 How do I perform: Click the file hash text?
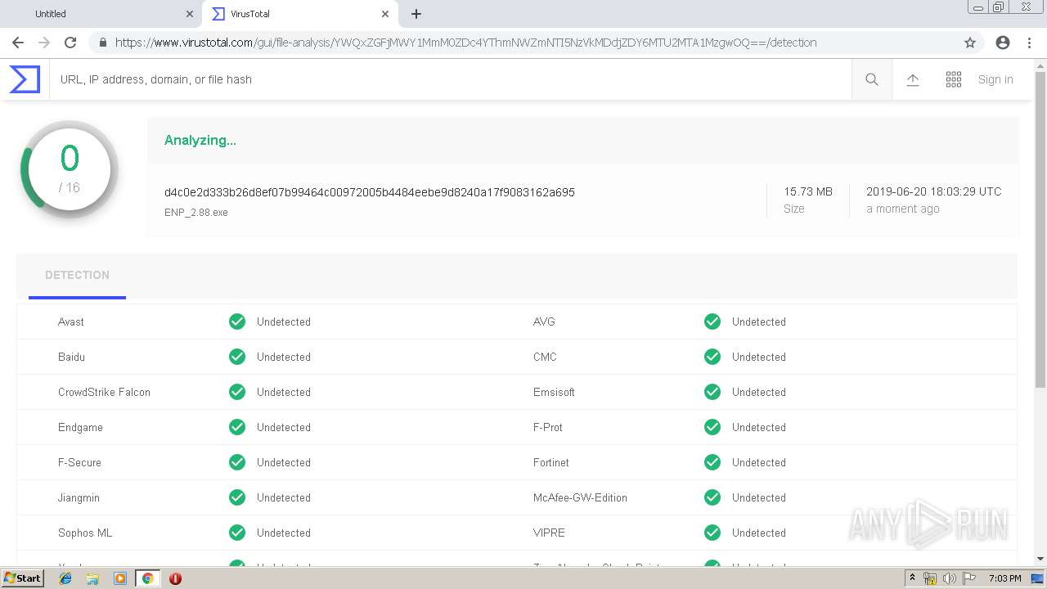pyautogui.click(x=370, y=192)
